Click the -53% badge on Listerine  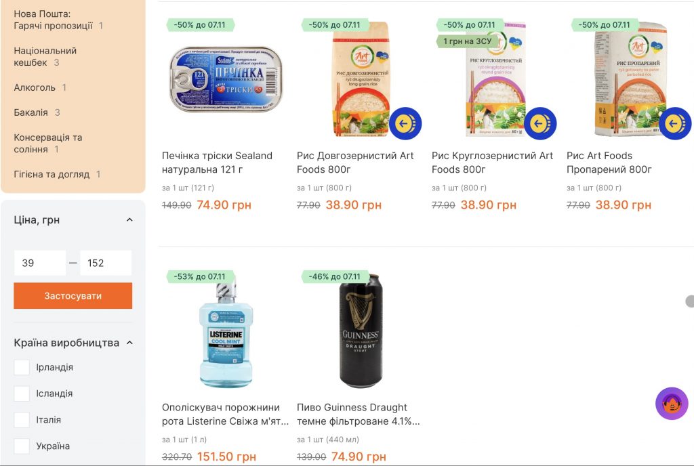[200, 277]
